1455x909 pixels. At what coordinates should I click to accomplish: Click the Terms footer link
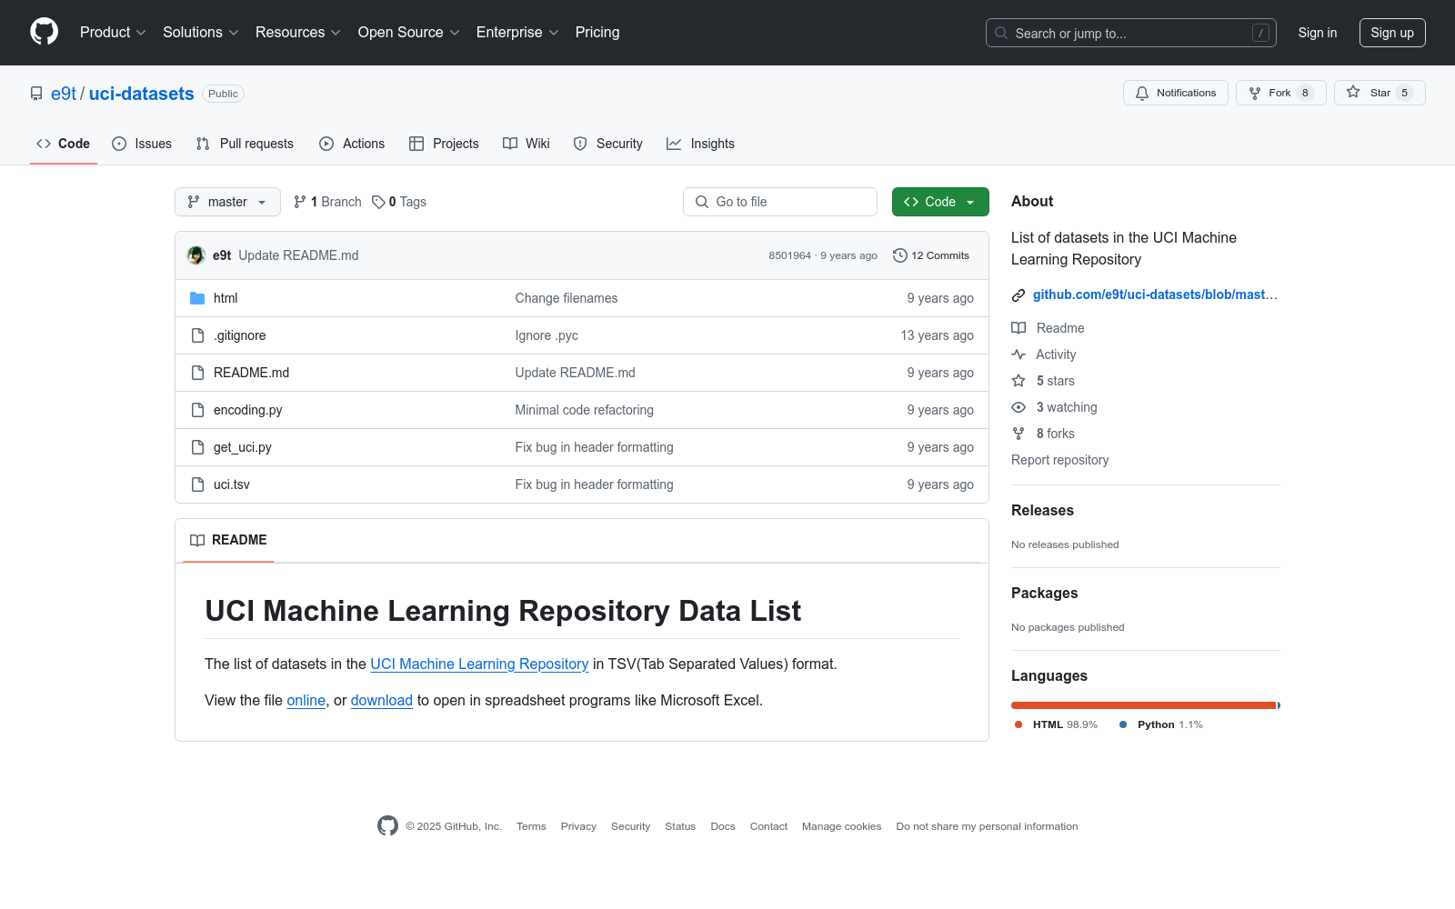click(531, 826)
